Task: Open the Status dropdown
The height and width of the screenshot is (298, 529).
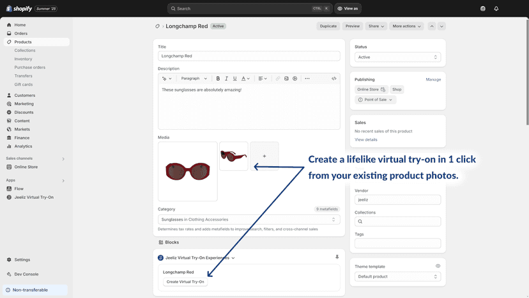Action: (397, 57)
